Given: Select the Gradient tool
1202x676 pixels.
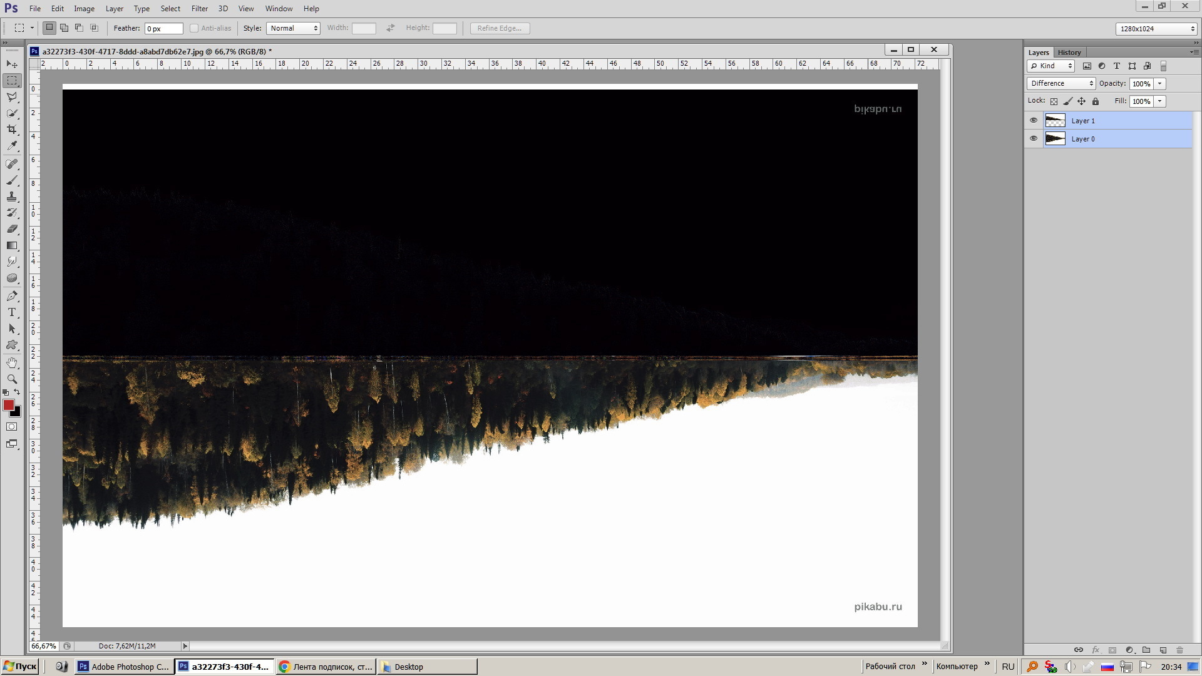Looking at the screenshot, I should coord(12,245).
